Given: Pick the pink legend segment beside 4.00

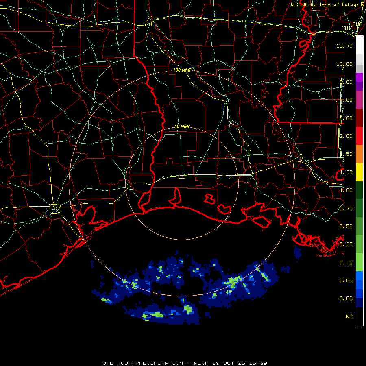Looking at the screenshot, I should [359, 100].
